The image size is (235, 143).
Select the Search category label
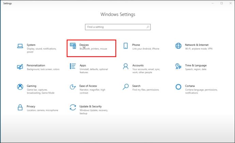(x=136, y=86)
